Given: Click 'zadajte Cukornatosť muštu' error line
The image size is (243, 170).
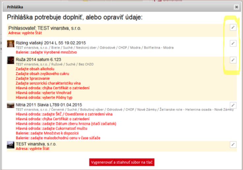Looking at the screenshot, I should (x=51, y=128).
